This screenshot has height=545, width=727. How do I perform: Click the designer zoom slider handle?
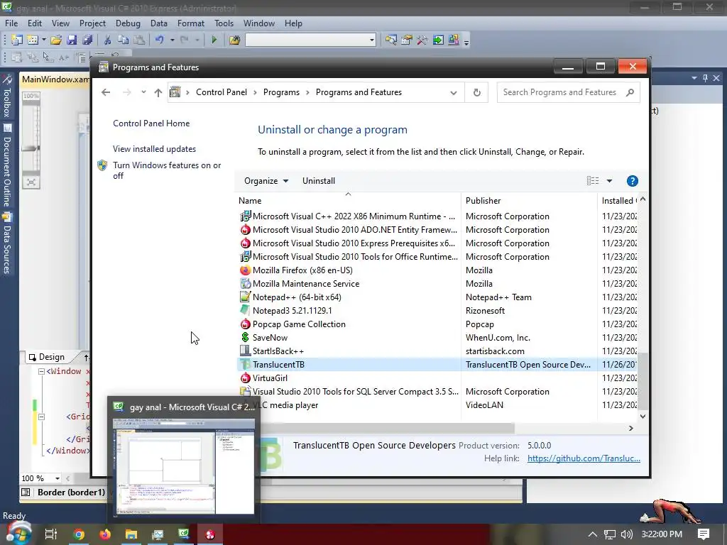tap(31, 148)
